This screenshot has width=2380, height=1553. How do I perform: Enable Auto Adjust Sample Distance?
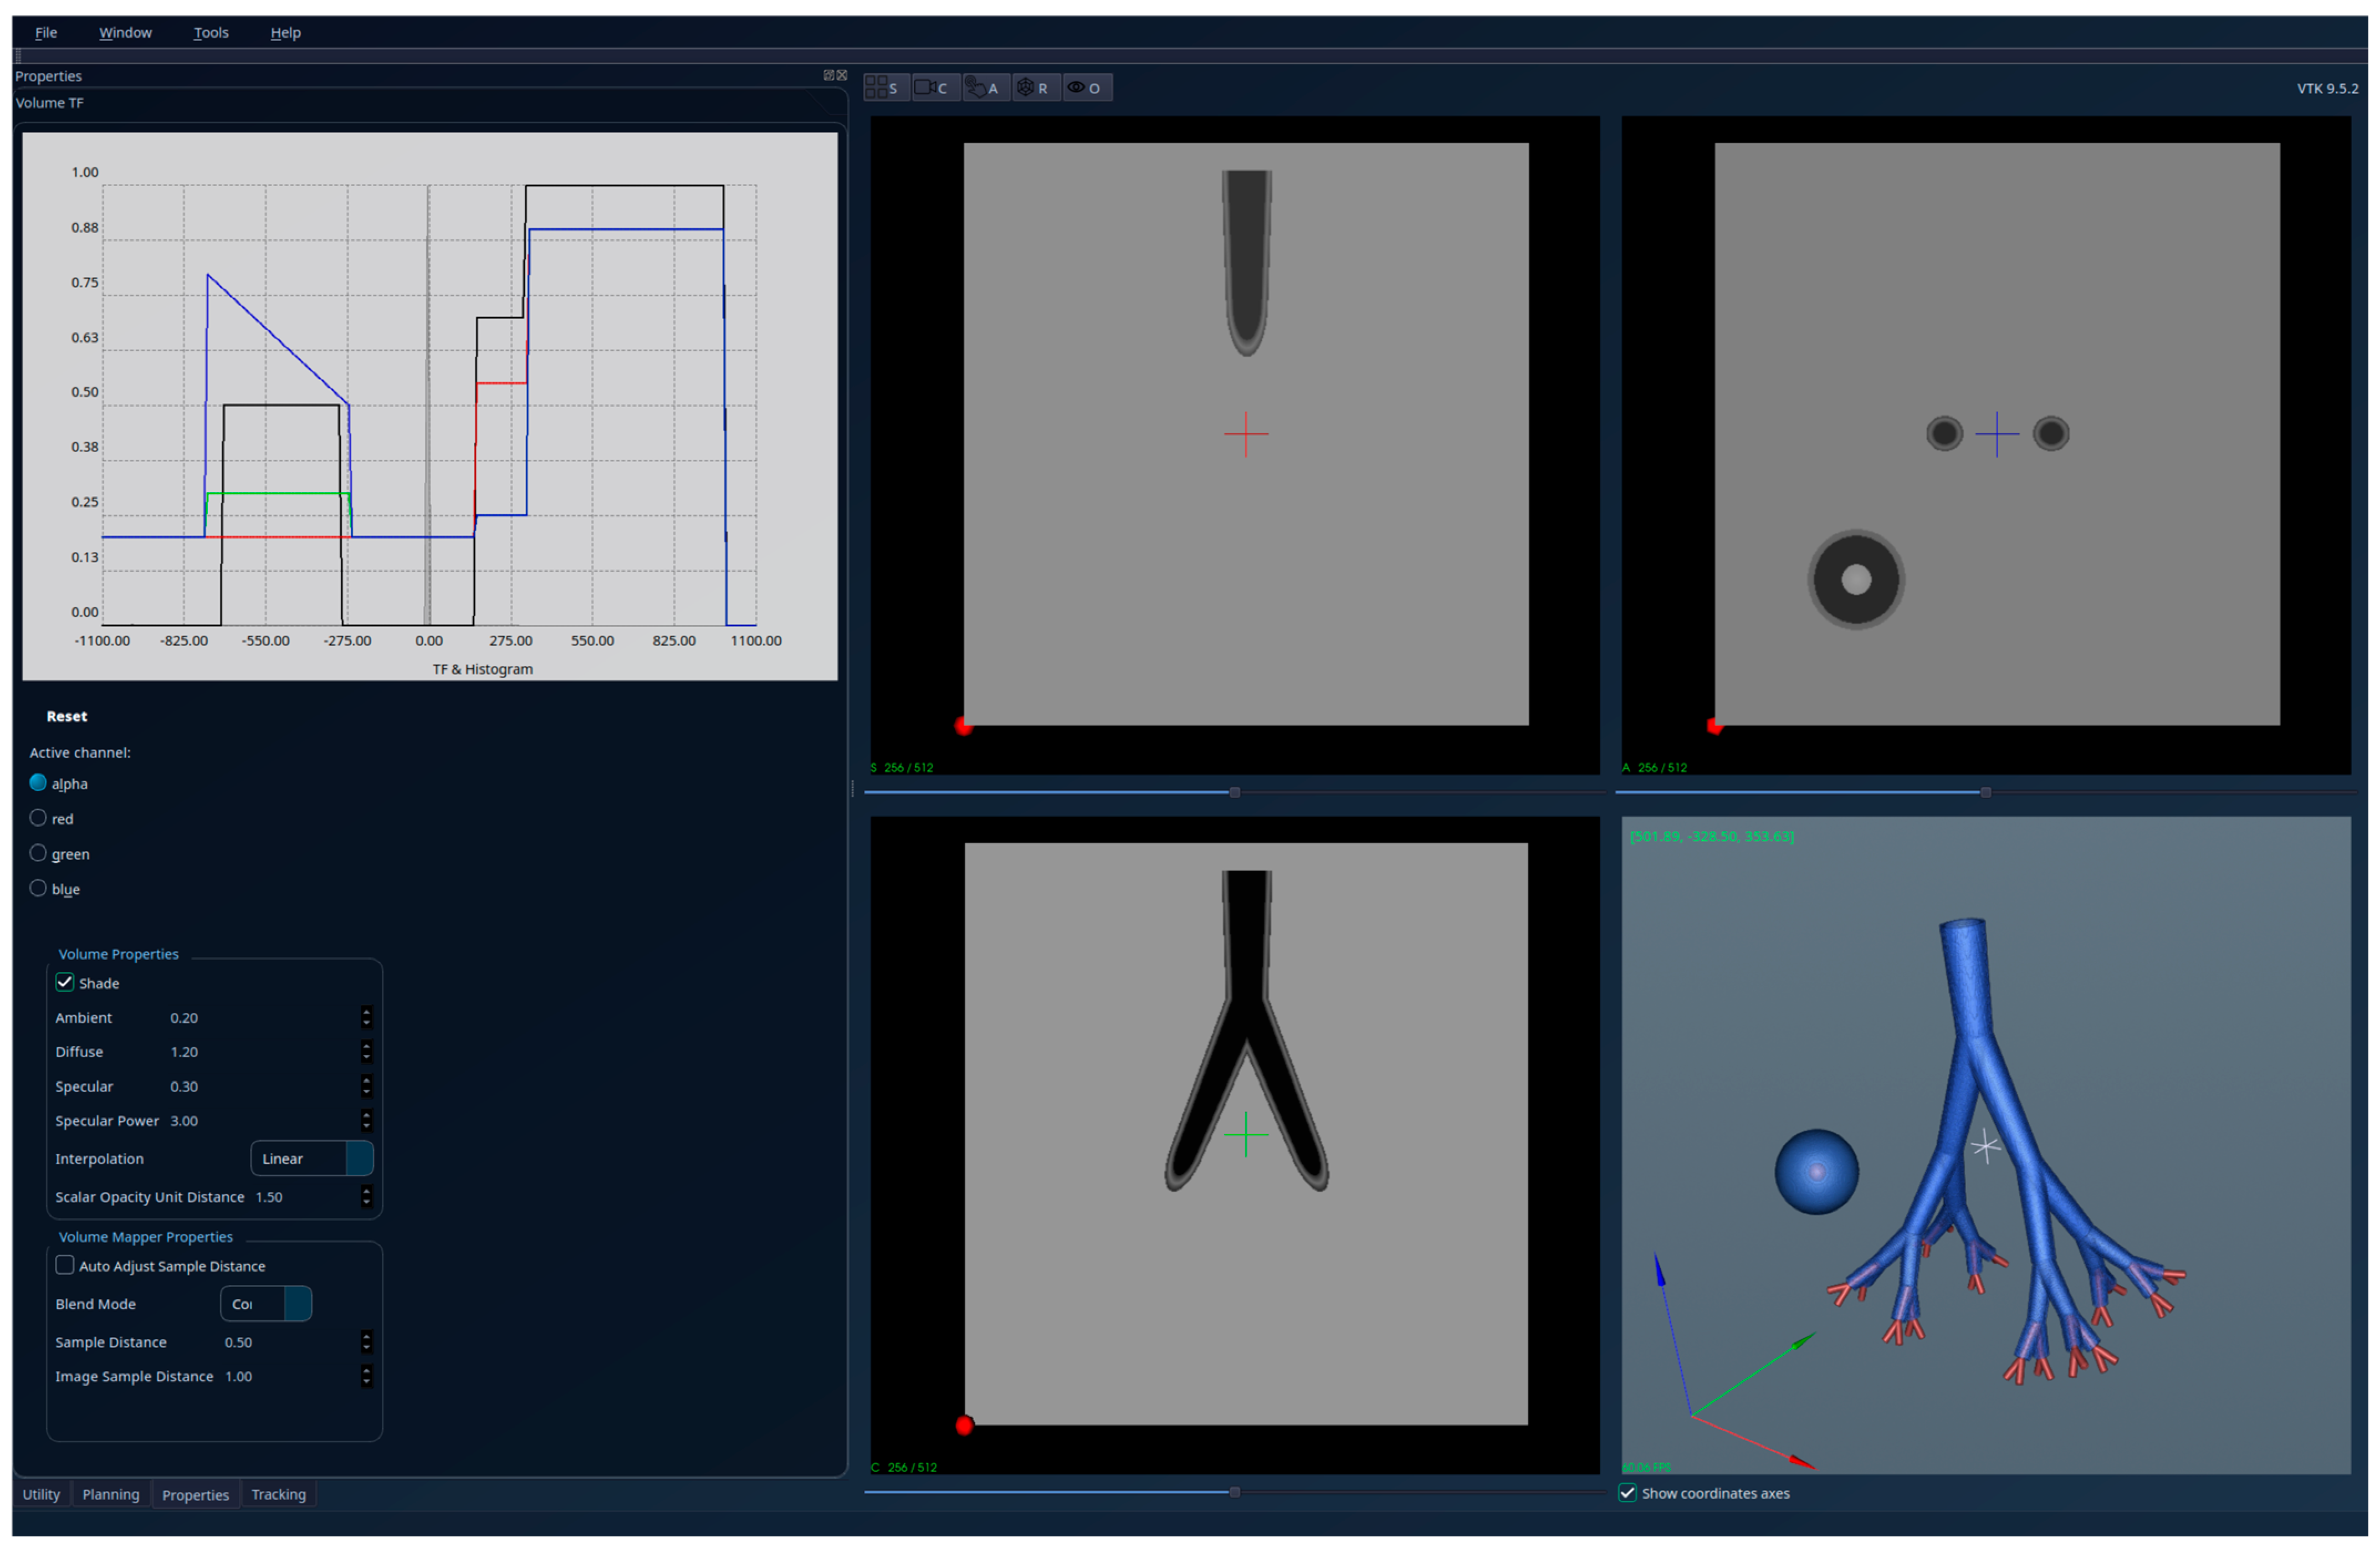coord(65,1266)
